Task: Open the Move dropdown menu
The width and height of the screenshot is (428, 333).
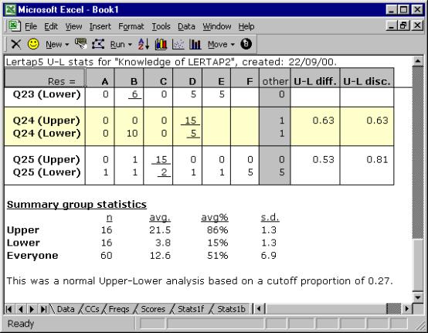Action: [x=221, y=44]
